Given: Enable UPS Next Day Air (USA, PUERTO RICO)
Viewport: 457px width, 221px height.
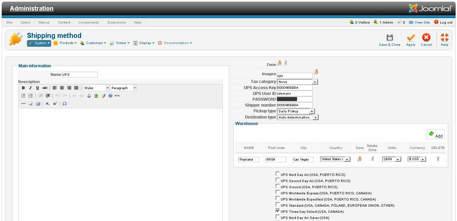Looking at the screenshot, I should [x=278, y=174].
